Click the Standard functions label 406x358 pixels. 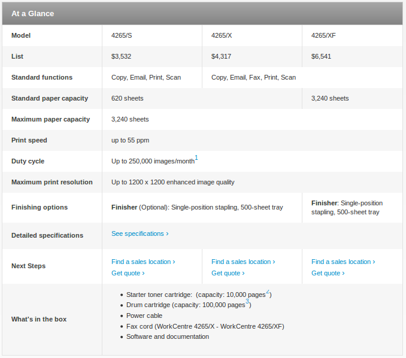pyautogui.click(x=42, y=77)
